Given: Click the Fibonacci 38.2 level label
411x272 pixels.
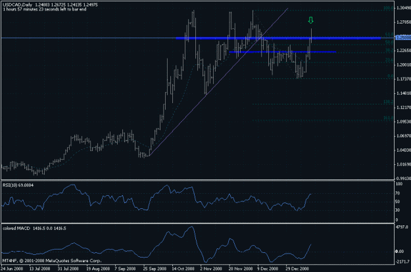Looking at the screenshot, I should click(389, 50).
